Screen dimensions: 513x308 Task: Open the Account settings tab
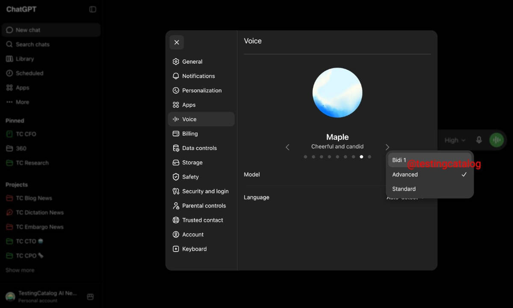(201, 234)
